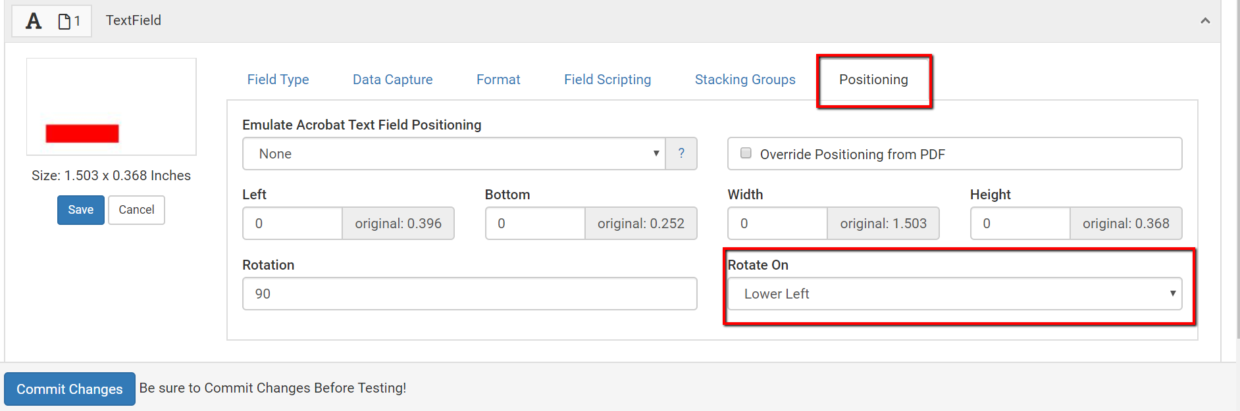Open the help '?' button for Acrobat positioning
This screenshot has width=1240, height=411.
click(x=681, y=153)
